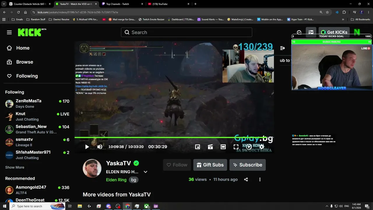Viewport: 373px width, 210px height.
Task: Open browser home page
Action: coord(25,12)
